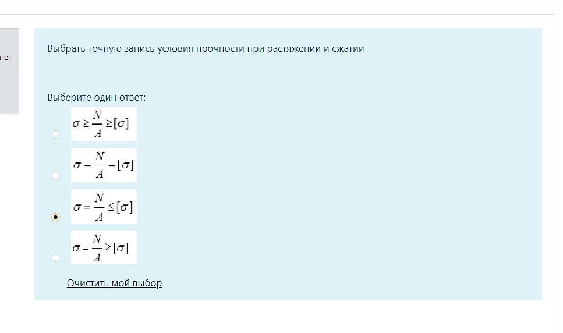Pick the σ = N/A ≥ [σ] radio option
Image resolution: width=563 pixels, height=333 pixels.
pyautogui.click(x=55, y=258)
